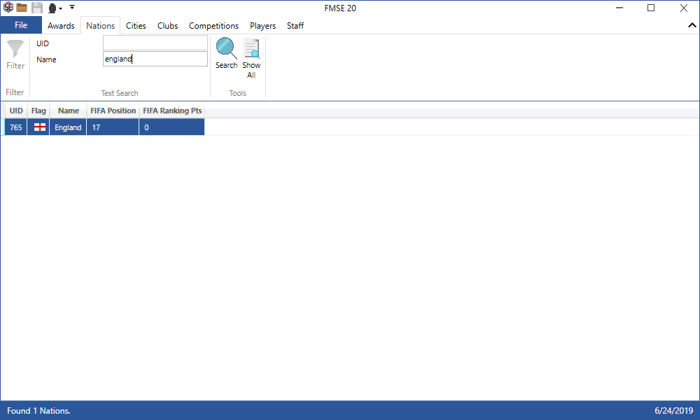
Task: Click the open folder icon in quick access toolbar
Action: pyautogui.click(x=22, y=8)
